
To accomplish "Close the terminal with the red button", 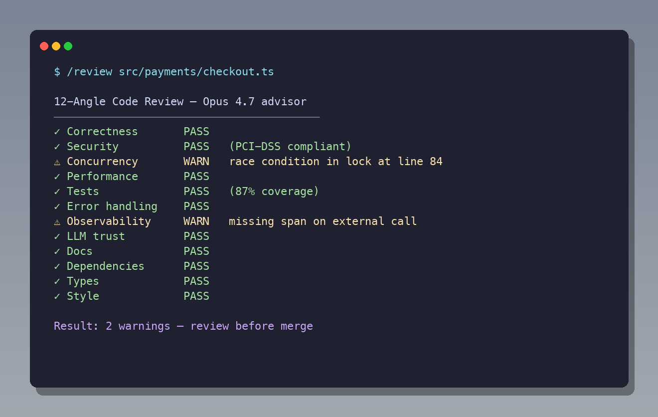I will (44, 46).
